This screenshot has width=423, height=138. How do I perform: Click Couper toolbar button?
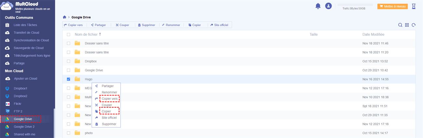click(x=122, y=25)
